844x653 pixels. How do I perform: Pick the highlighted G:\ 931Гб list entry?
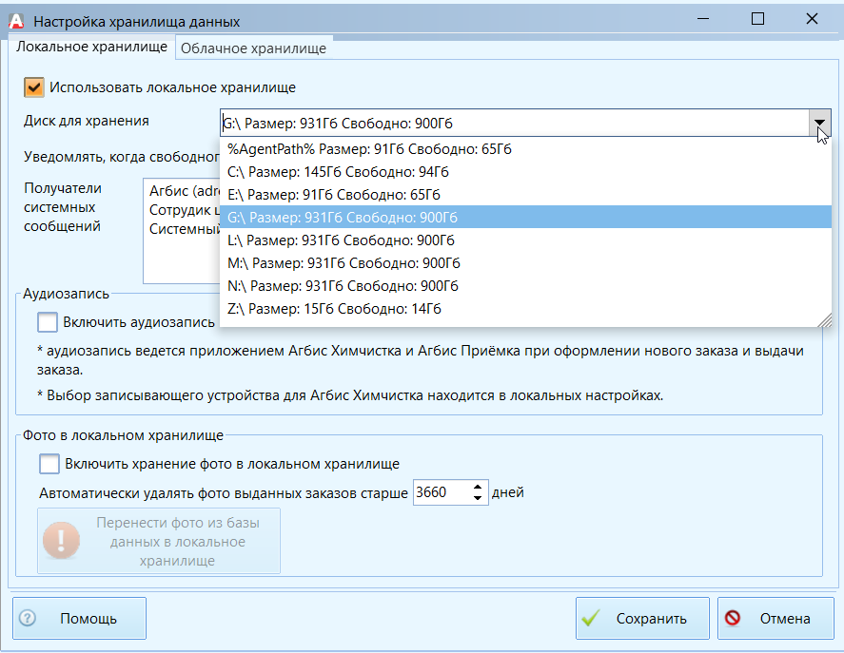pos(525,217)
